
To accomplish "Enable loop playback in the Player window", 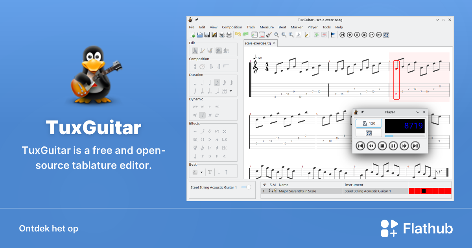I will click(x=369, y=133).
